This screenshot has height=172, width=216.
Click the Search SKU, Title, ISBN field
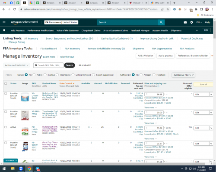pos(48,65)
